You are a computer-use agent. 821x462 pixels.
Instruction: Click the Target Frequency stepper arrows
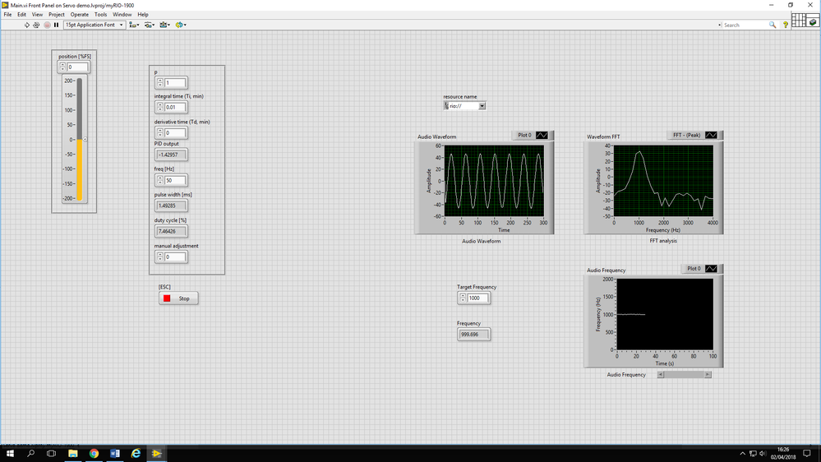(x=463, y=298)
